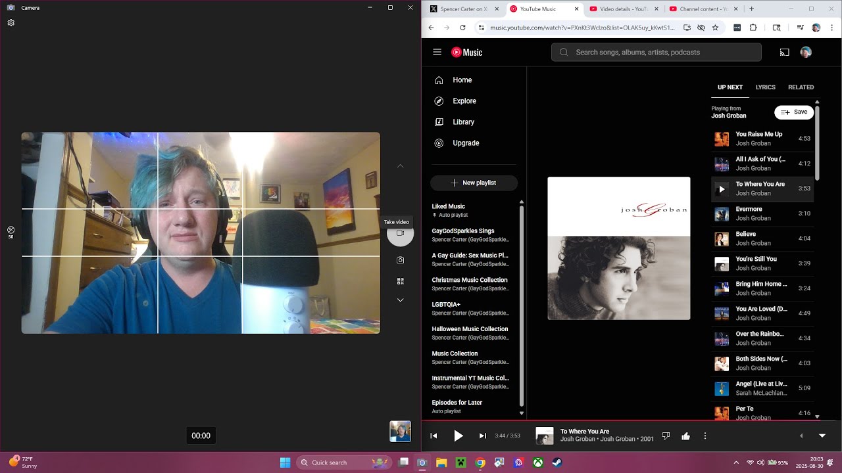Click the play button in player bar
842x473 pixels.
[x=458, y=436]
